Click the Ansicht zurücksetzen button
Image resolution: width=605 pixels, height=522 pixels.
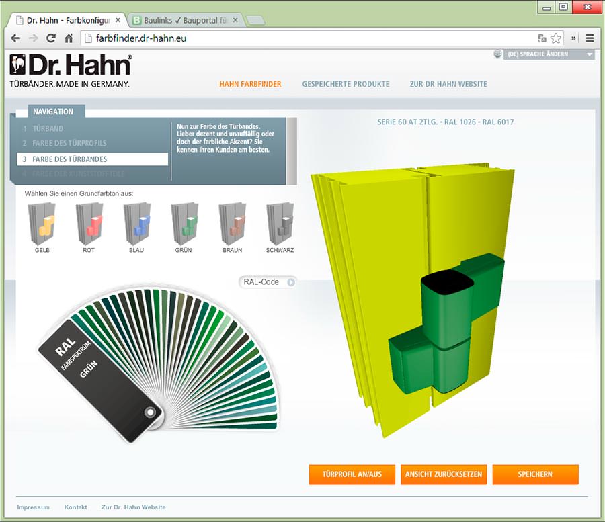tap(444, 474)
